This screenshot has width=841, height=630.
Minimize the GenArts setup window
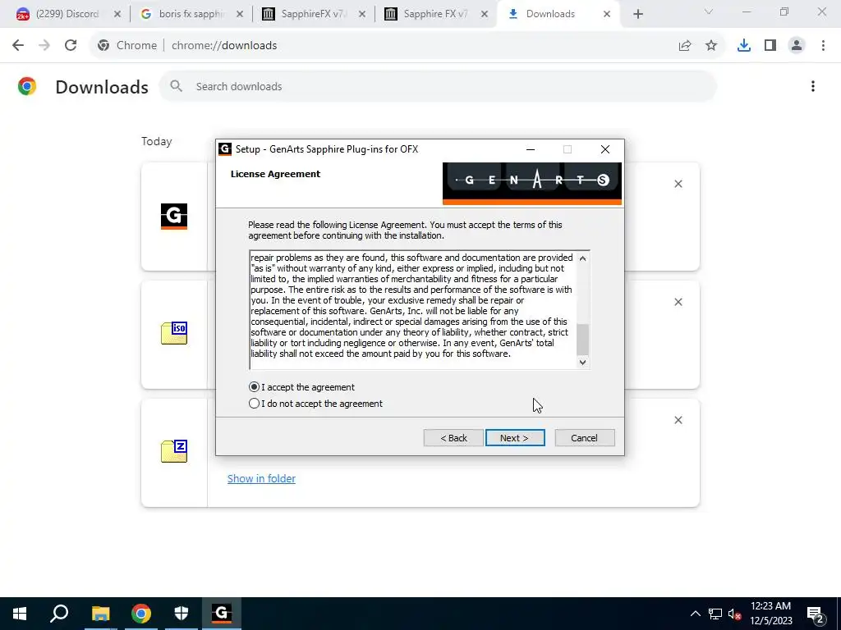[531, 149]
